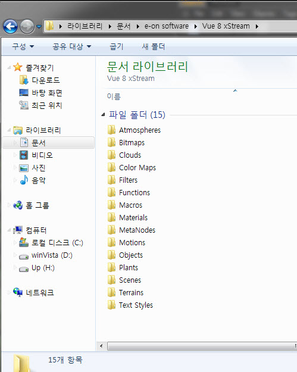The image size is (297, 372).
Task: Select the Materials folder icon
Action: (x=111, y=218)
